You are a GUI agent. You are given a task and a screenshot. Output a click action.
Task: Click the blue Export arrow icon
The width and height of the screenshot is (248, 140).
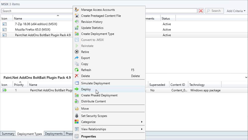click(77, 58)
